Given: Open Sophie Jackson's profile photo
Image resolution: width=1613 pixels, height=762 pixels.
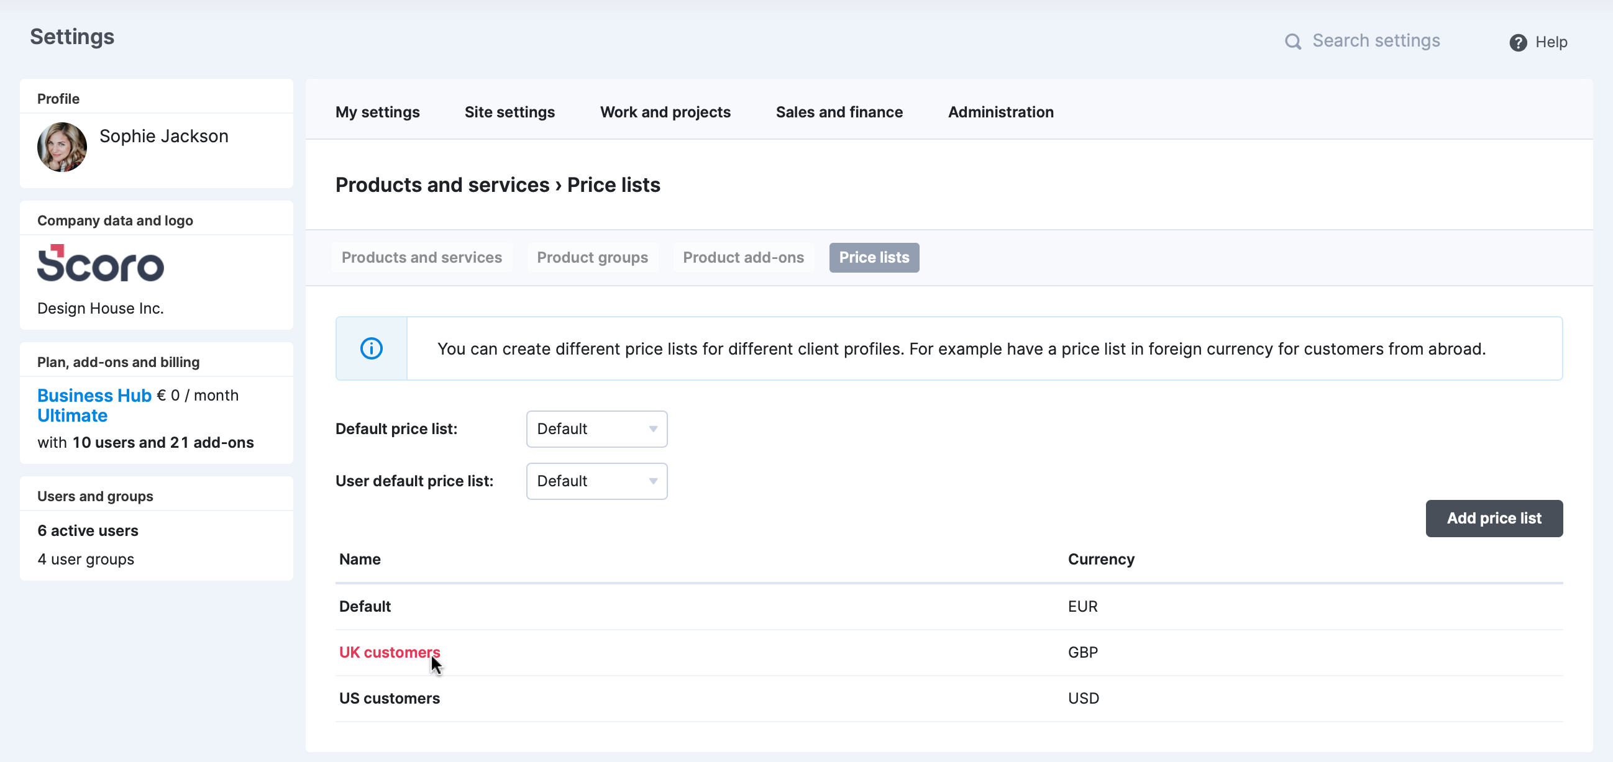Looking at the screenshot, I should pos(62,147).
